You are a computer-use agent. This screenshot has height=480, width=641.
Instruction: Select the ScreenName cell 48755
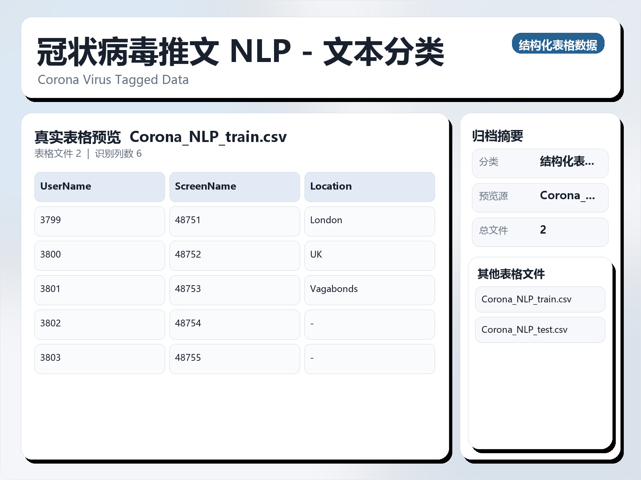point(234,359)
